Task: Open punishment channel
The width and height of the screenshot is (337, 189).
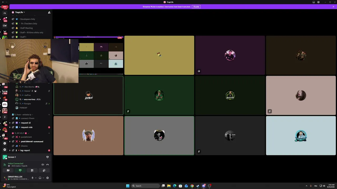Action: [26, 137]
